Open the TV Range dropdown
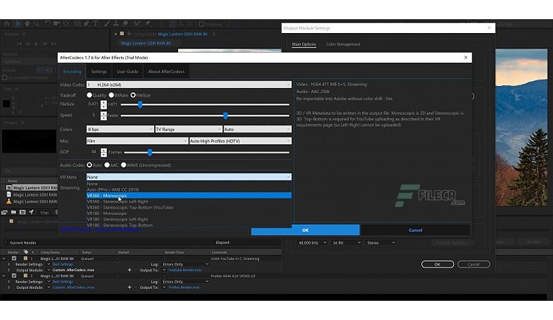This screenshot has width=553, height=320. tap(189, 130)
